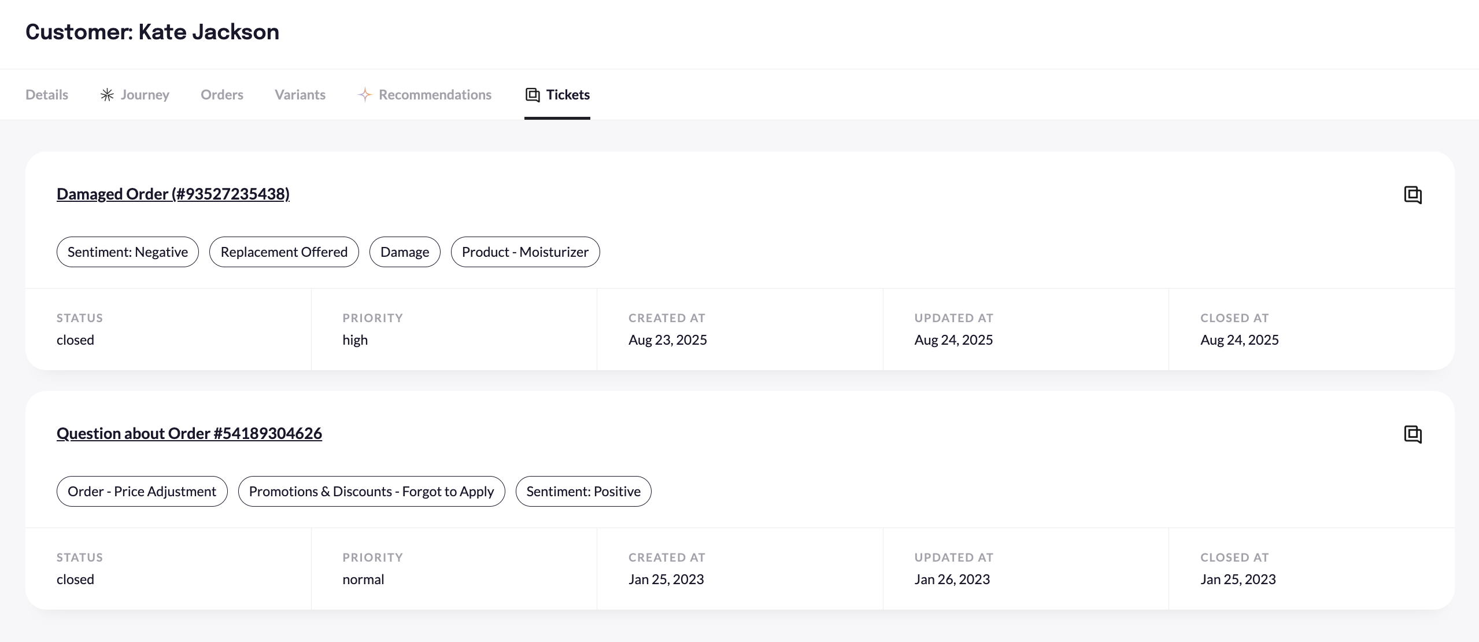The height and width of the screenshot is (642, 1479).
Task: Open Question about Order #54189304626
Action: (x=189, y=433)
